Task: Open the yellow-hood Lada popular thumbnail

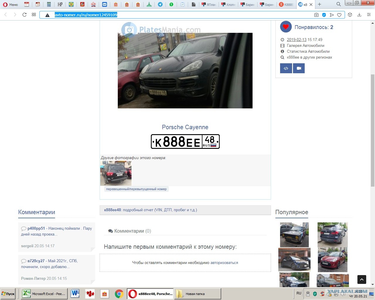Action: click(x=294, y=235)
